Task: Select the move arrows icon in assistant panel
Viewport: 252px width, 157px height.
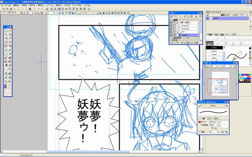Action: click(241, 44)
